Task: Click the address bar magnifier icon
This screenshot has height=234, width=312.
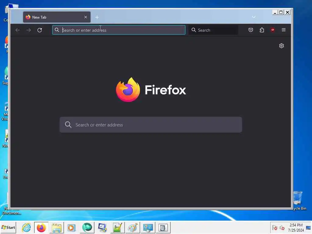Action: [57, 30]
